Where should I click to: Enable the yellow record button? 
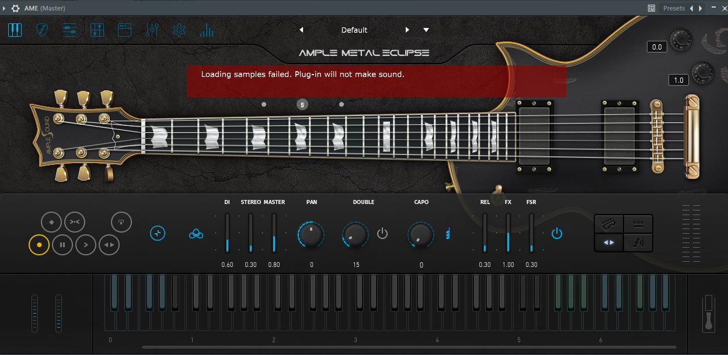(x=39, y=245)
